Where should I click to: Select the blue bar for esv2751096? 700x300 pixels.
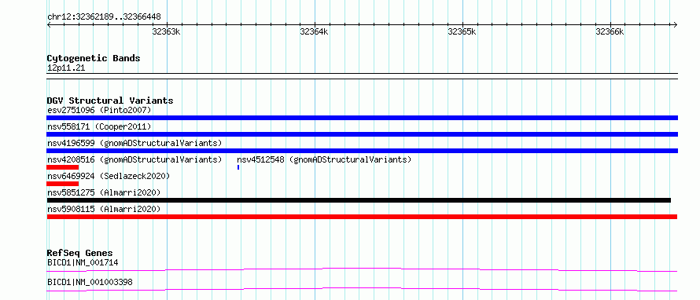(x=362, y=118)
